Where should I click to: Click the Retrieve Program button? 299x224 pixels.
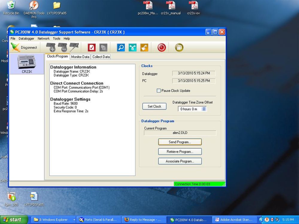click(x=180, y=152)
